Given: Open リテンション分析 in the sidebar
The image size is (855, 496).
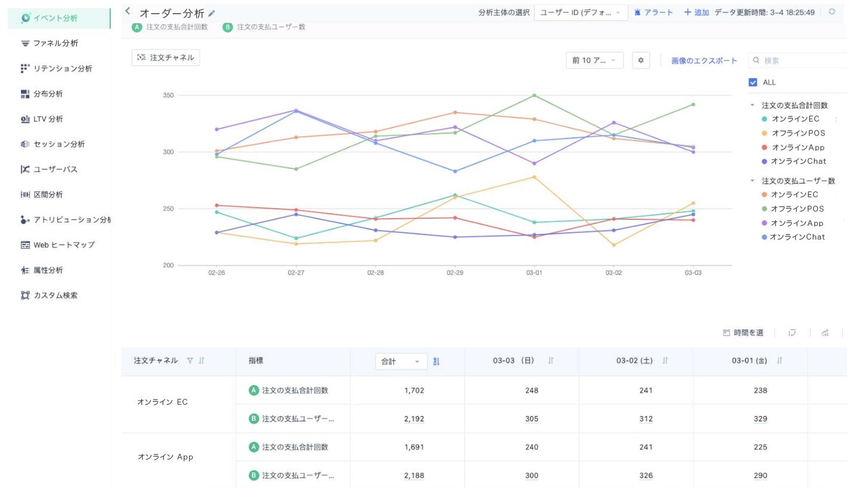Looking at the screenshot, I should [63, 69].
